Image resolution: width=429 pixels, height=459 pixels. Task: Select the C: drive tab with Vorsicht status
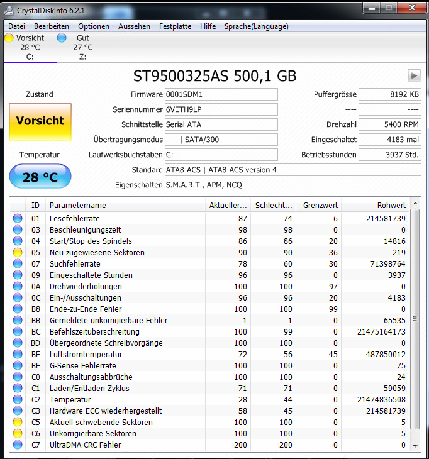point(30,47)
